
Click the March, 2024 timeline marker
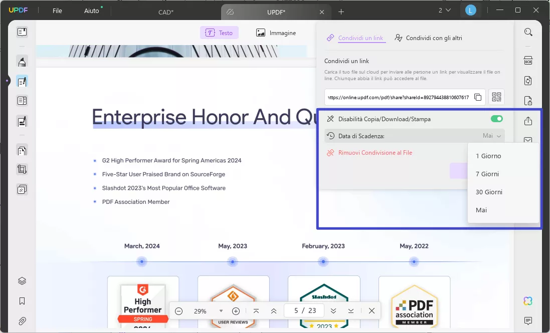pyautogui.click(x=142, y=261)
